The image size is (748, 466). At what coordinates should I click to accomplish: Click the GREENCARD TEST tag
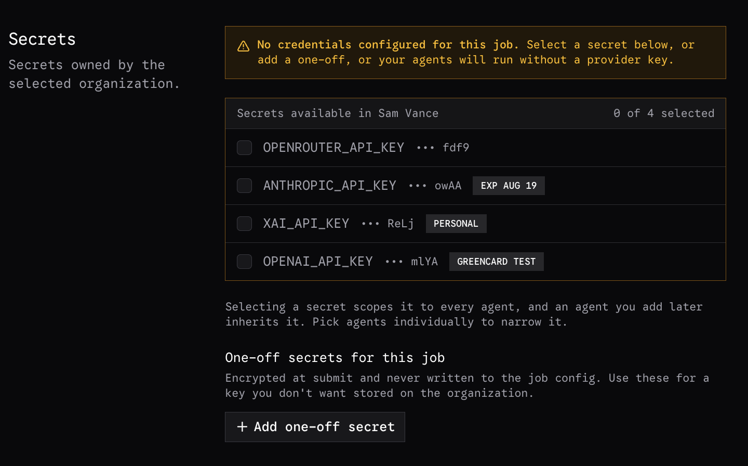click(496, 262)
